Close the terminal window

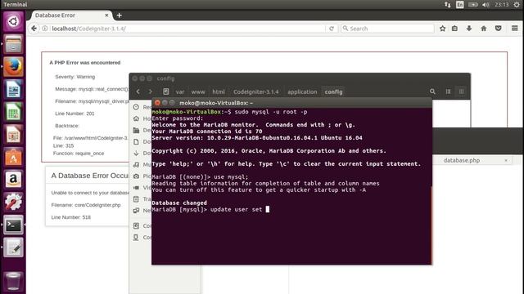pos(157,103)
